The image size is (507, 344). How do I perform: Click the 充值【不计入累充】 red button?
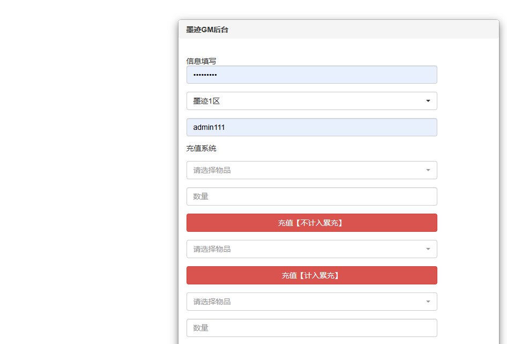312,223
